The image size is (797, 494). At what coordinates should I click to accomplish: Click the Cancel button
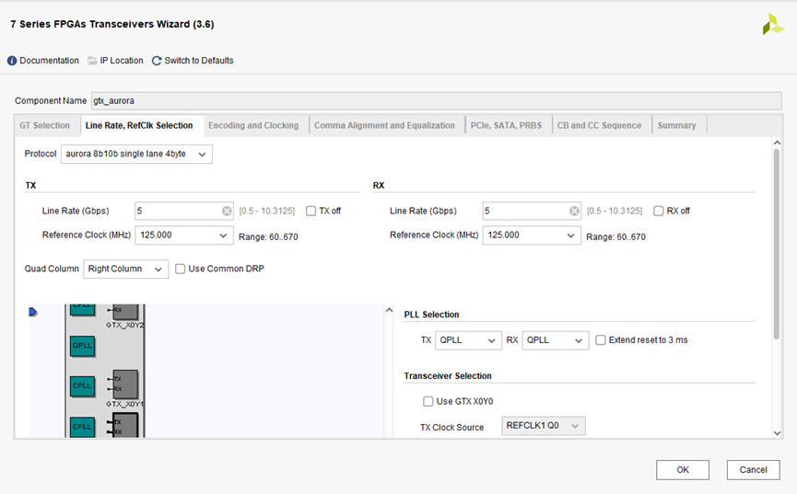753,469
